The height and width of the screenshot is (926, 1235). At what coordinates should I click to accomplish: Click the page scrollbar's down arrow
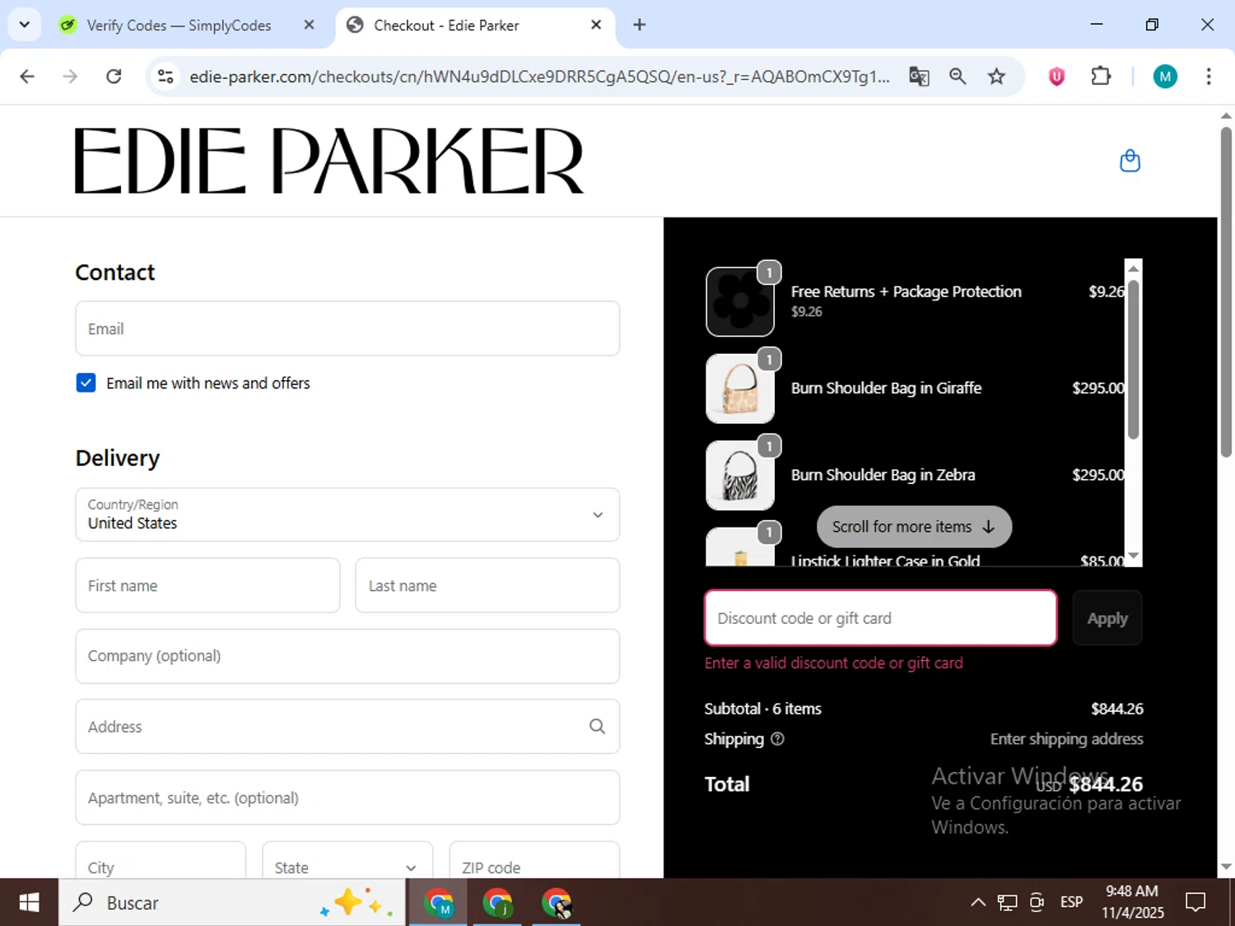coord(1226,867)
